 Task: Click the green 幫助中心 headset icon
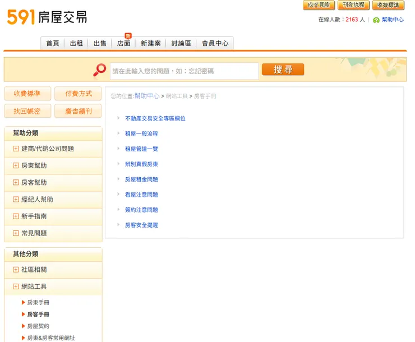[x=376, y=20]
